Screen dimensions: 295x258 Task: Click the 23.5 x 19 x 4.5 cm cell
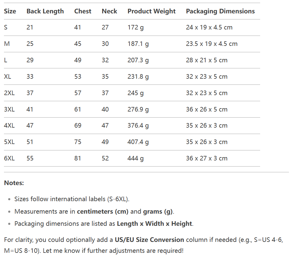212,44
